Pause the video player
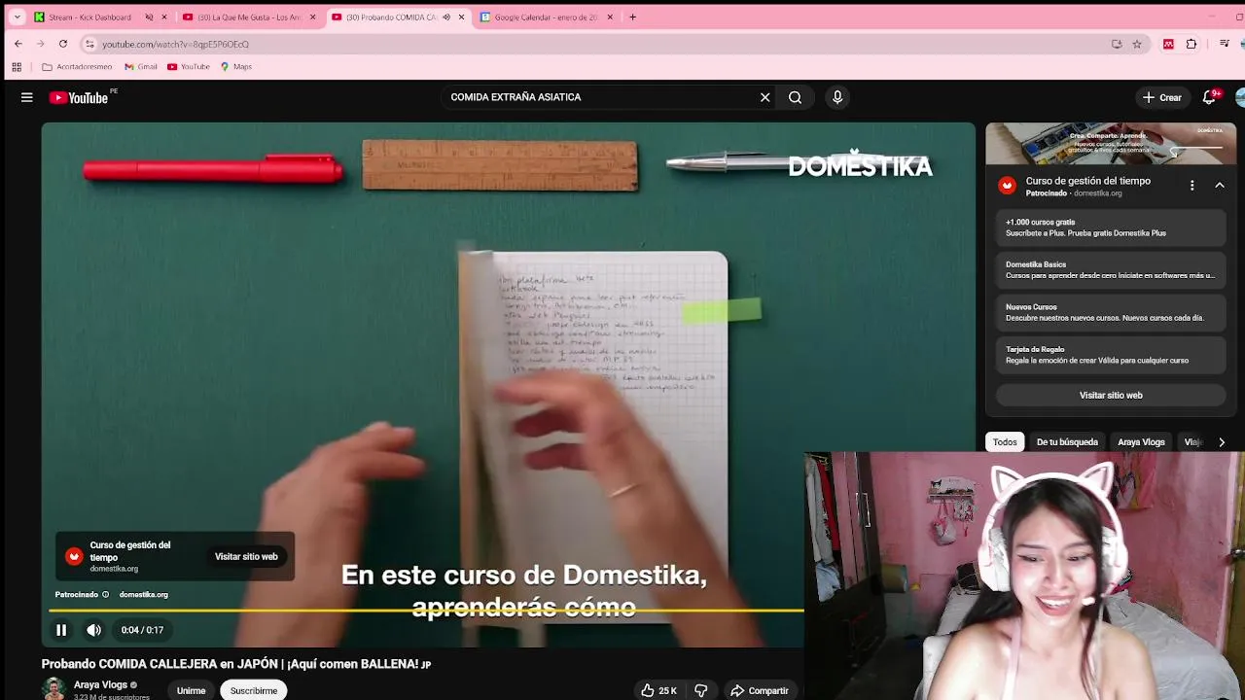Image resolution: width=1245 pixels, height=700 pixels. [61, 630]
